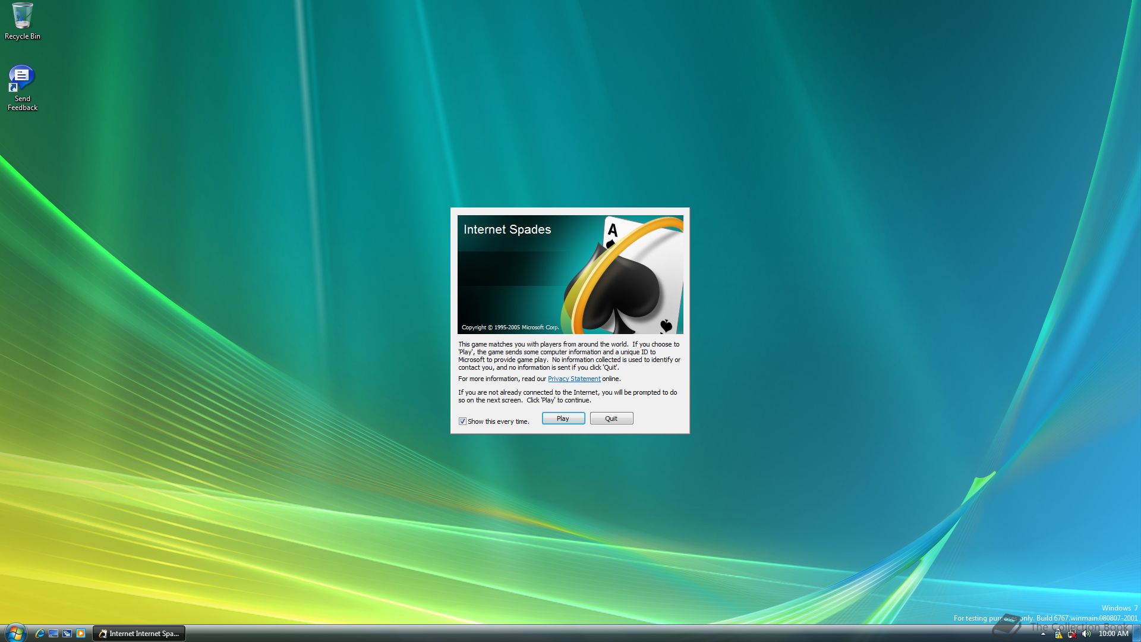Open the Privacy Statement link
This screenshot has height=642, width=1141.
pos(574,379)
